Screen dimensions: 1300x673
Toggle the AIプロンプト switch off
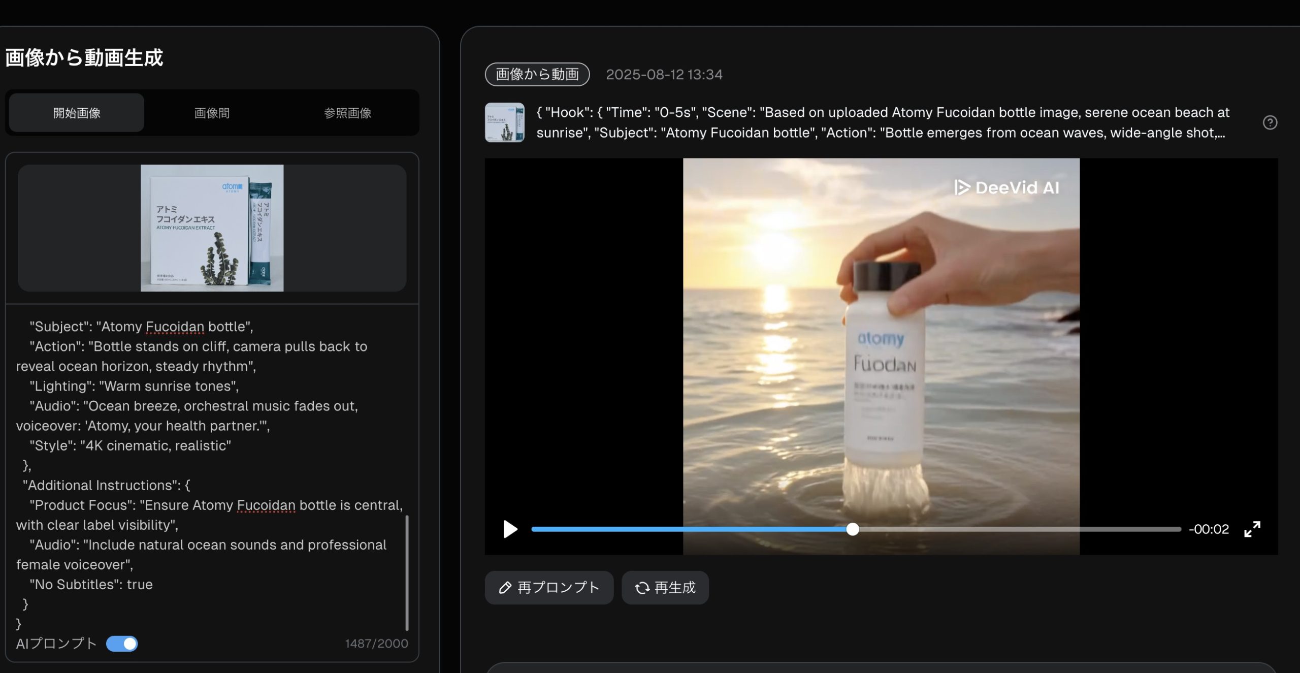coord(122,644)
